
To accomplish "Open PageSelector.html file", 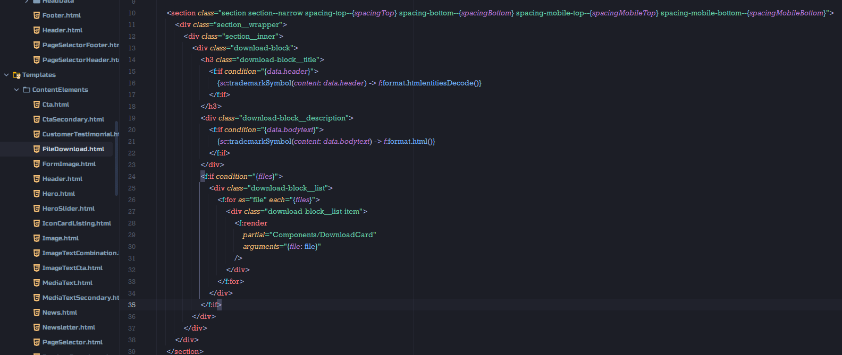I will 72,342.
